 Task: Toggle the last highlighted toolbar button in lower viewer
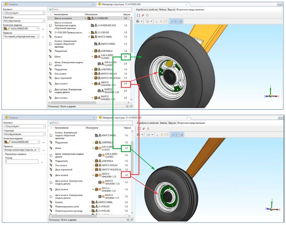tap(181, 135)
